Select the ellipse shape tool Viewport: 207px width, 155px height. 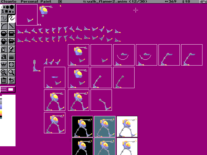pos(4,34)
